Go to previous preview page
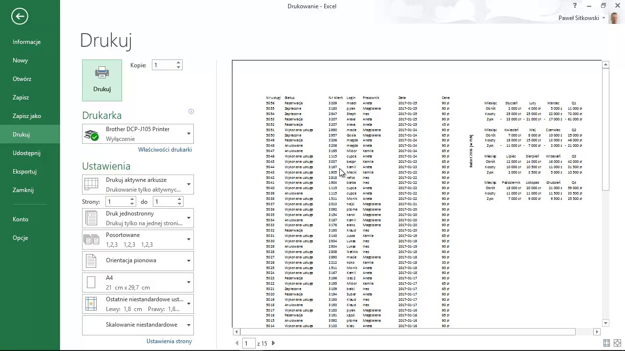The height and width of the screenshot is (351, 625). click(237, 343)
